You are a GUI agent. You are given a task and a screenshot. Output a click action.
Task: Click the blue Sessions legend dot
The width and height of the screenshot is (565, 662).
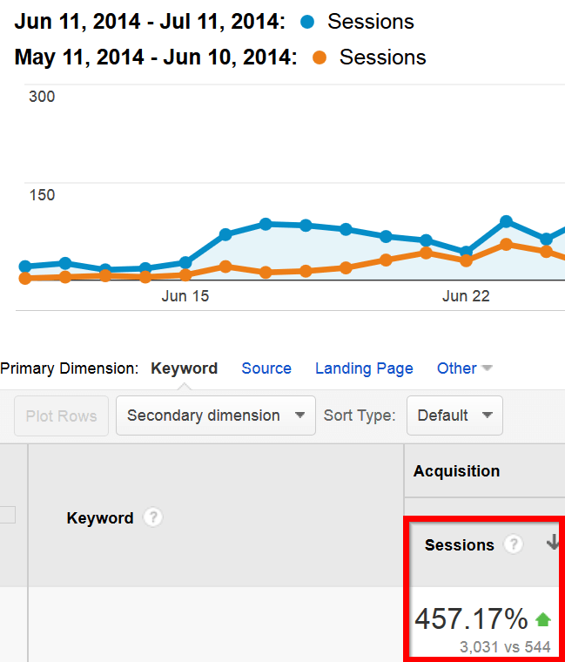306,22
